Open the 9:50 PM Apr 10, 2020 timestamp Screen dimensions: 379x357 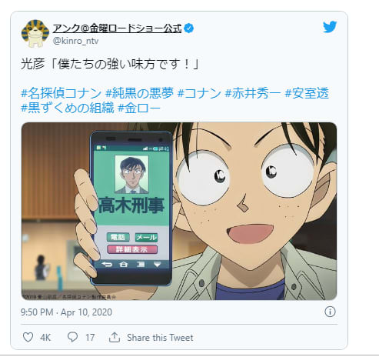[x=66, y=312]
